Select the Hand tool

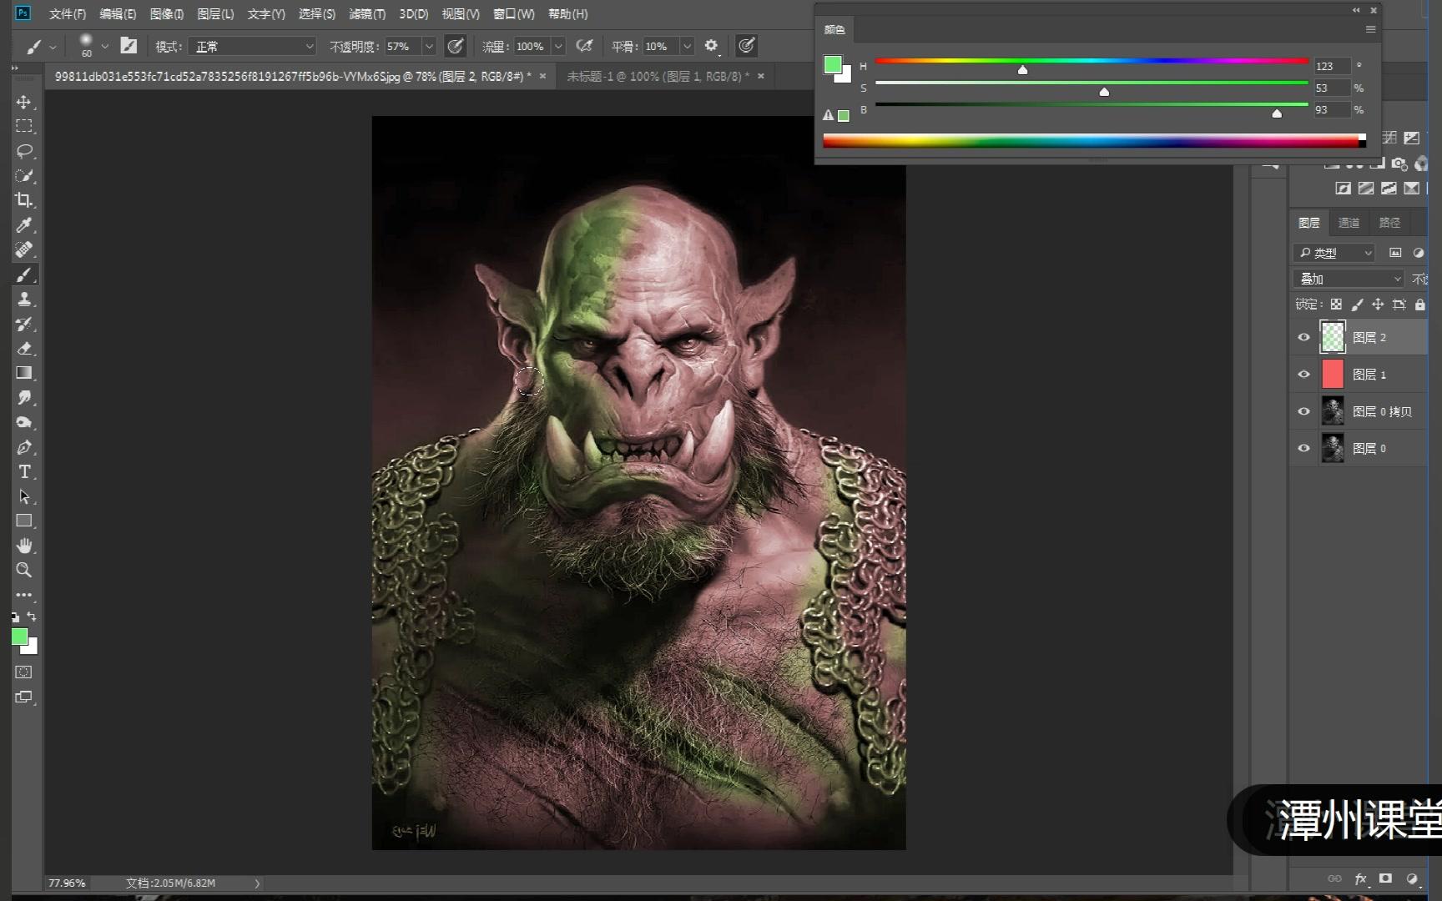pos(23,546)
